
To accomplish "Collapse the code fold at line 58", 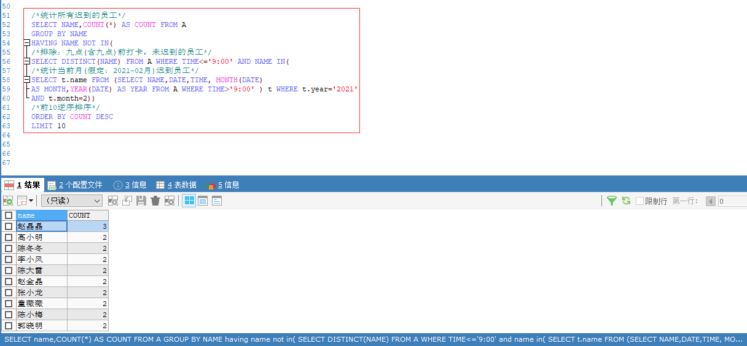I will [x=26, y=80].
